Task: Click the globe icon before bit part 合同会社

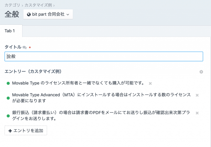Action: 29,14
